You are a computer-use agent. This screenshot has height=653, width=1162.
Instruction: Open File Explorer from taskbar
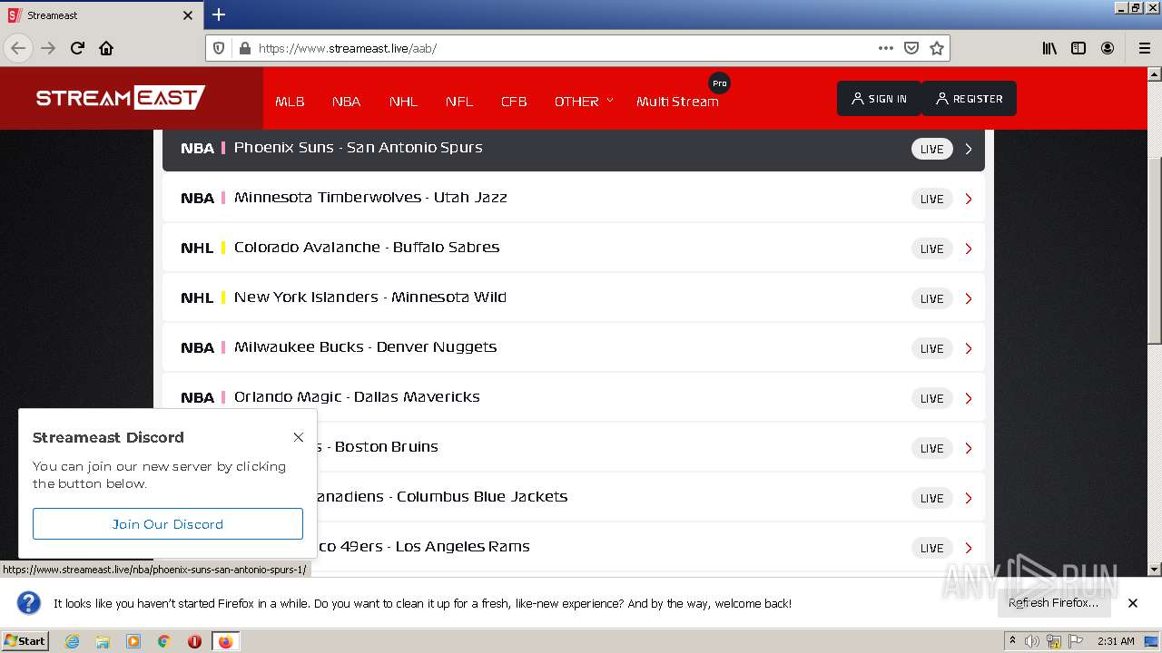(x=103, y=641)
